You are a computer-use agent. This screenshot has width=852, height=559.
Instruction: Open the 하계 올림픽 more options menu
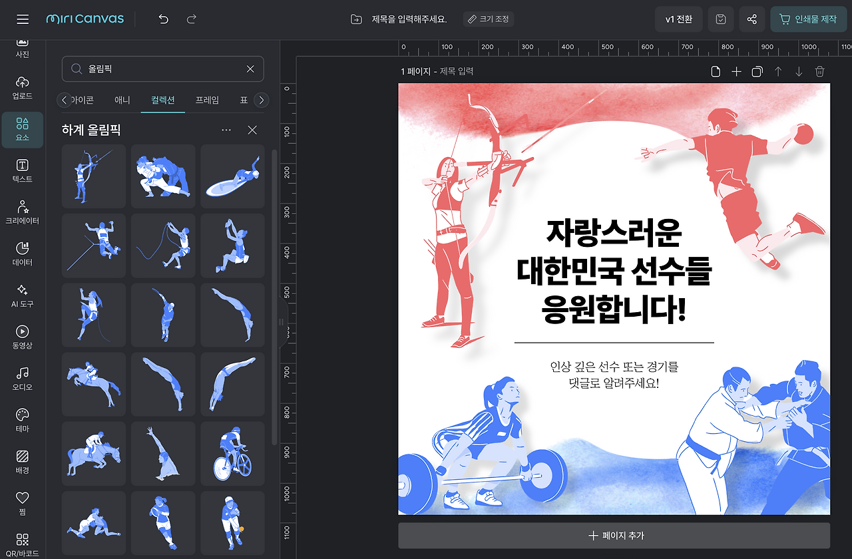tap(226, 130)
